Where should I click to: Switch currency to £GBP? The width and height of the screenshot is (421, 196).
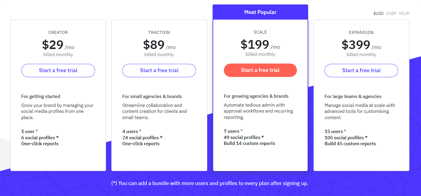pos(391,13)
